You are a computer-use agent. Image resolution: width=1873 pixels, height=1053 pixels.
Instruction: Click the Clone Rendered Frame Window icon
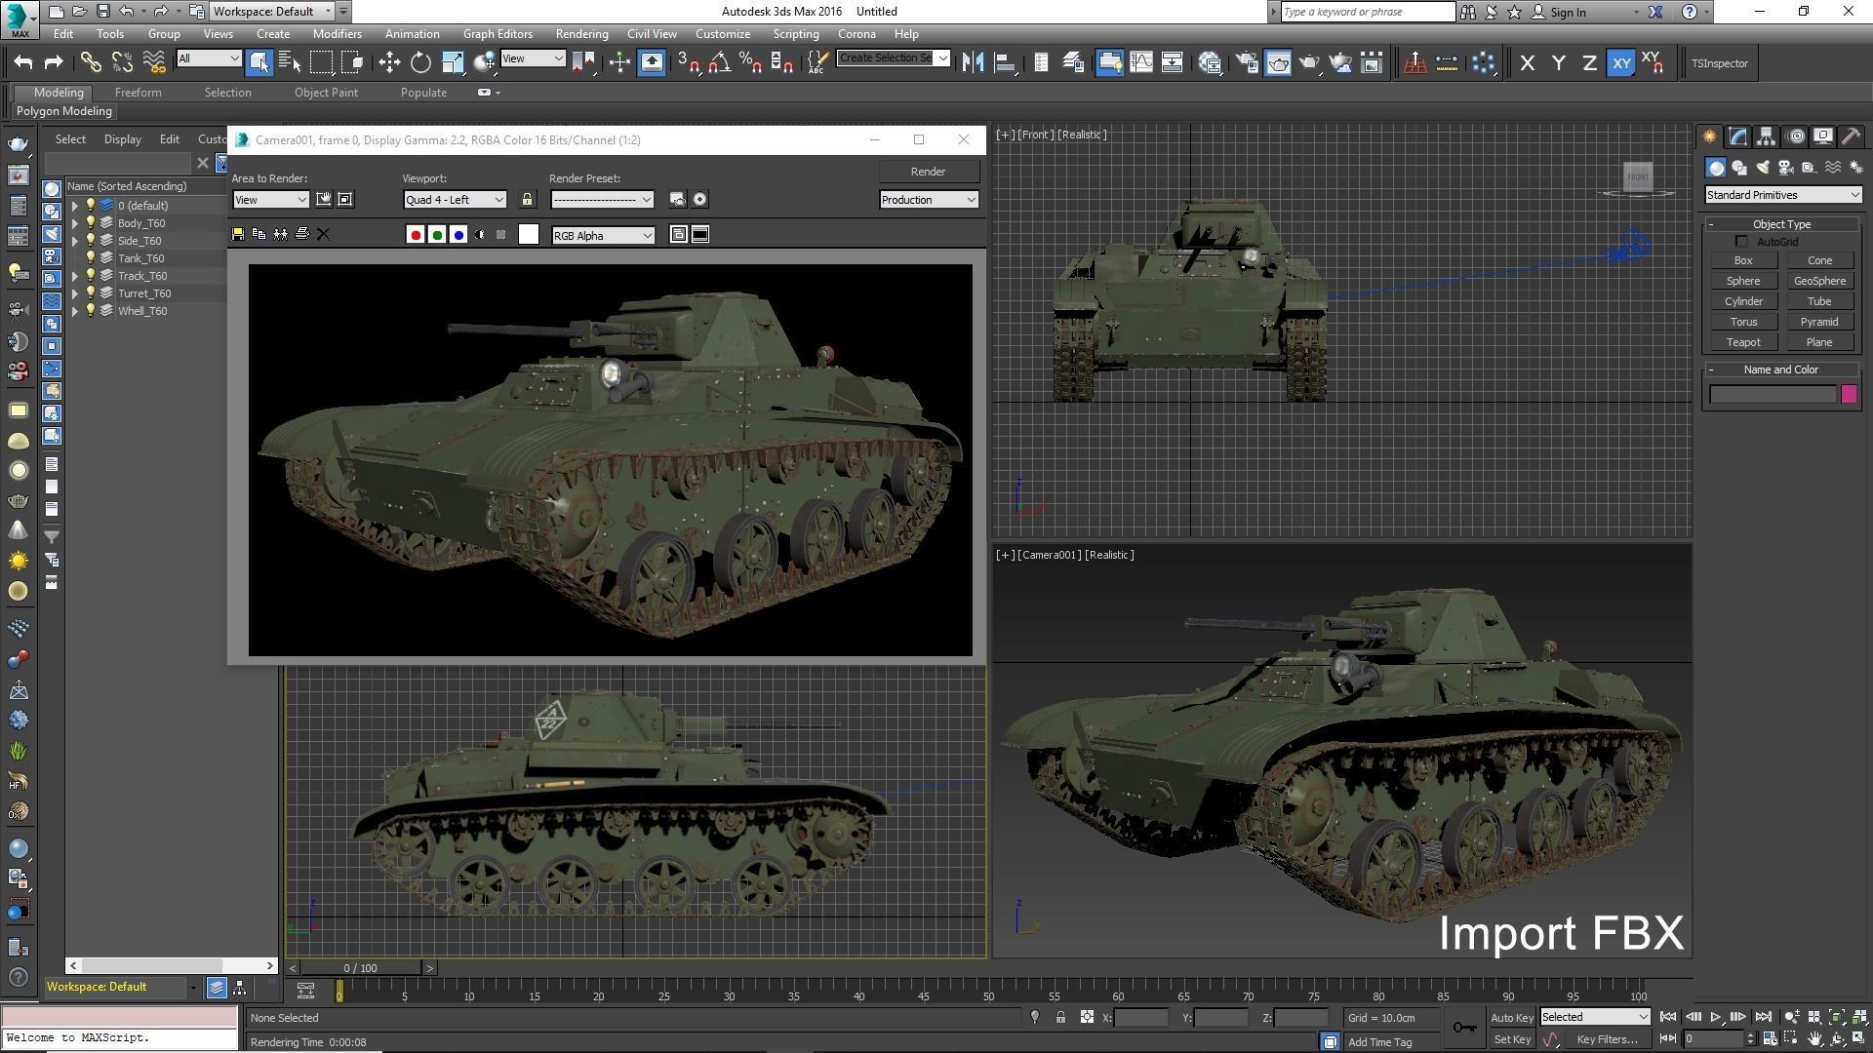click(280, 234)
